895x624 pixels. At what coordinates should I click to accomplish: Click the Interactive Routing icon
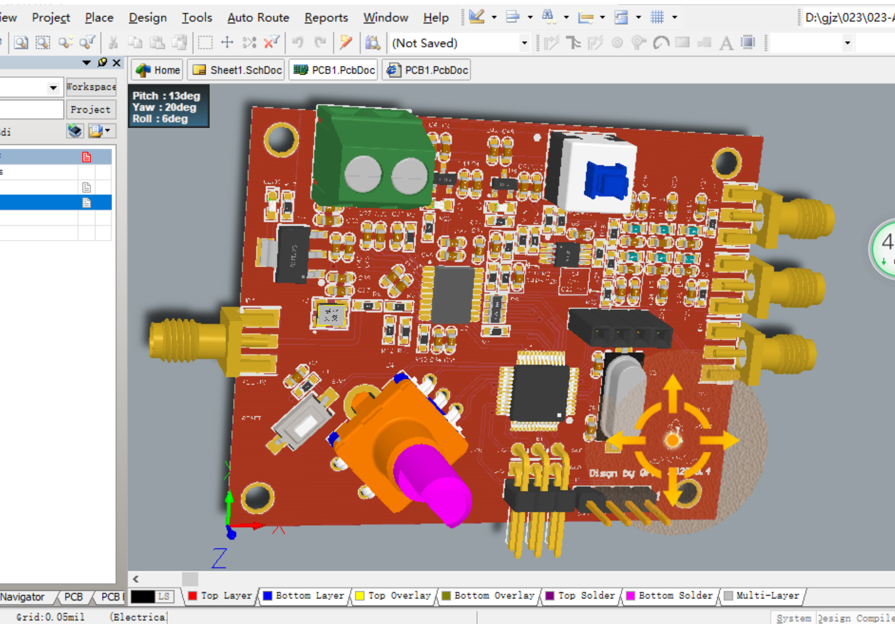pos(552,43)
